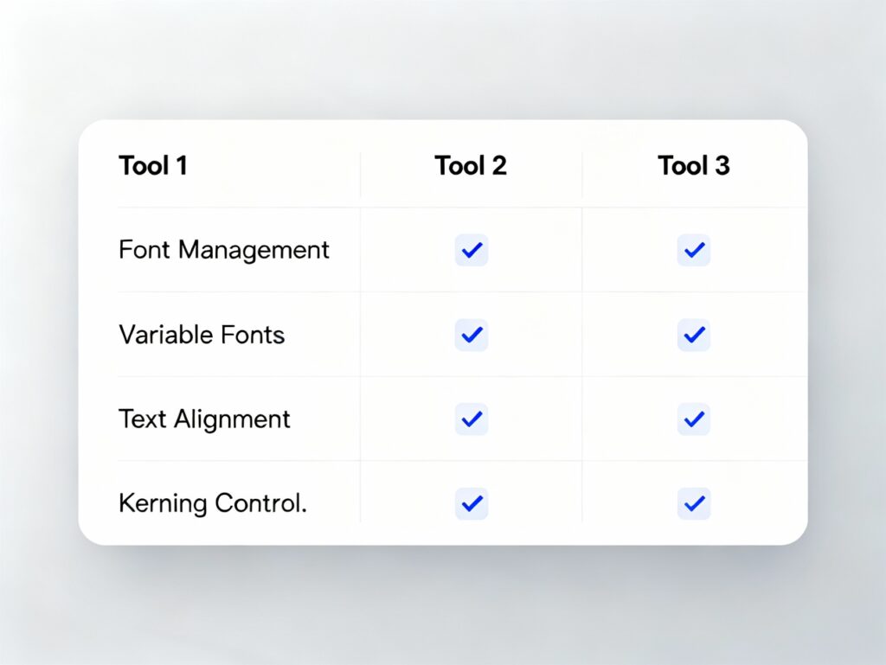Uncheck Text Alignment in Tool 2 column
The height and width of the screenshot is (665, 886).
click(472, 419)
